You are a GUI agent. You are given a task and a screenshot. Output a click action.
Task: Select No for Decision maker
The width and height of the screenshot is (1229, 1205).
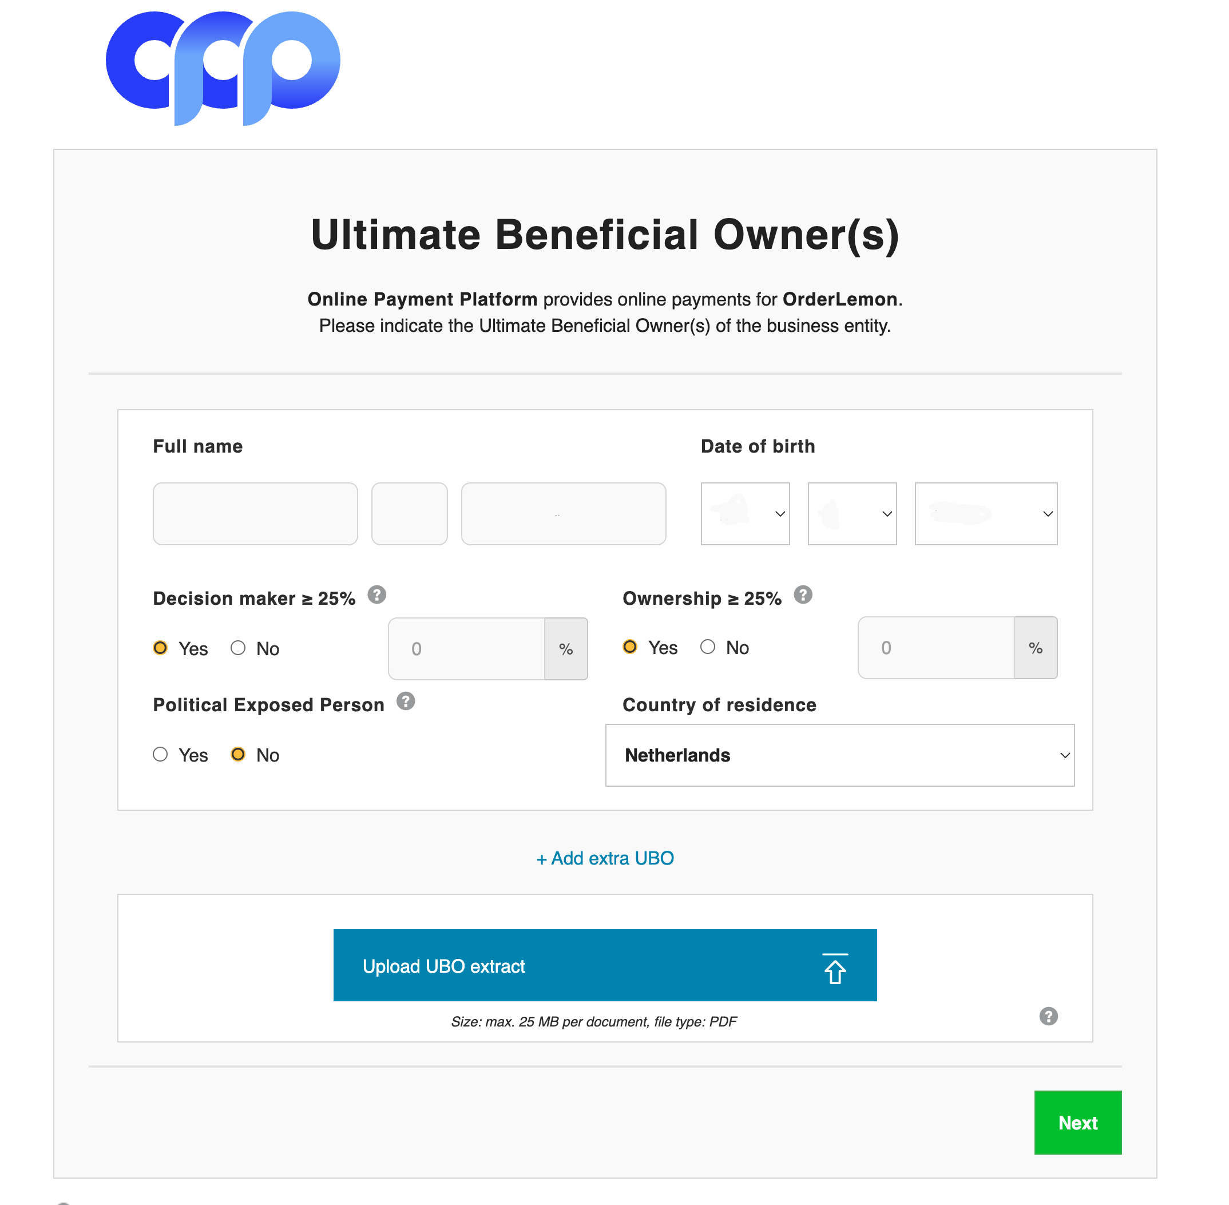tap(238, 648)
